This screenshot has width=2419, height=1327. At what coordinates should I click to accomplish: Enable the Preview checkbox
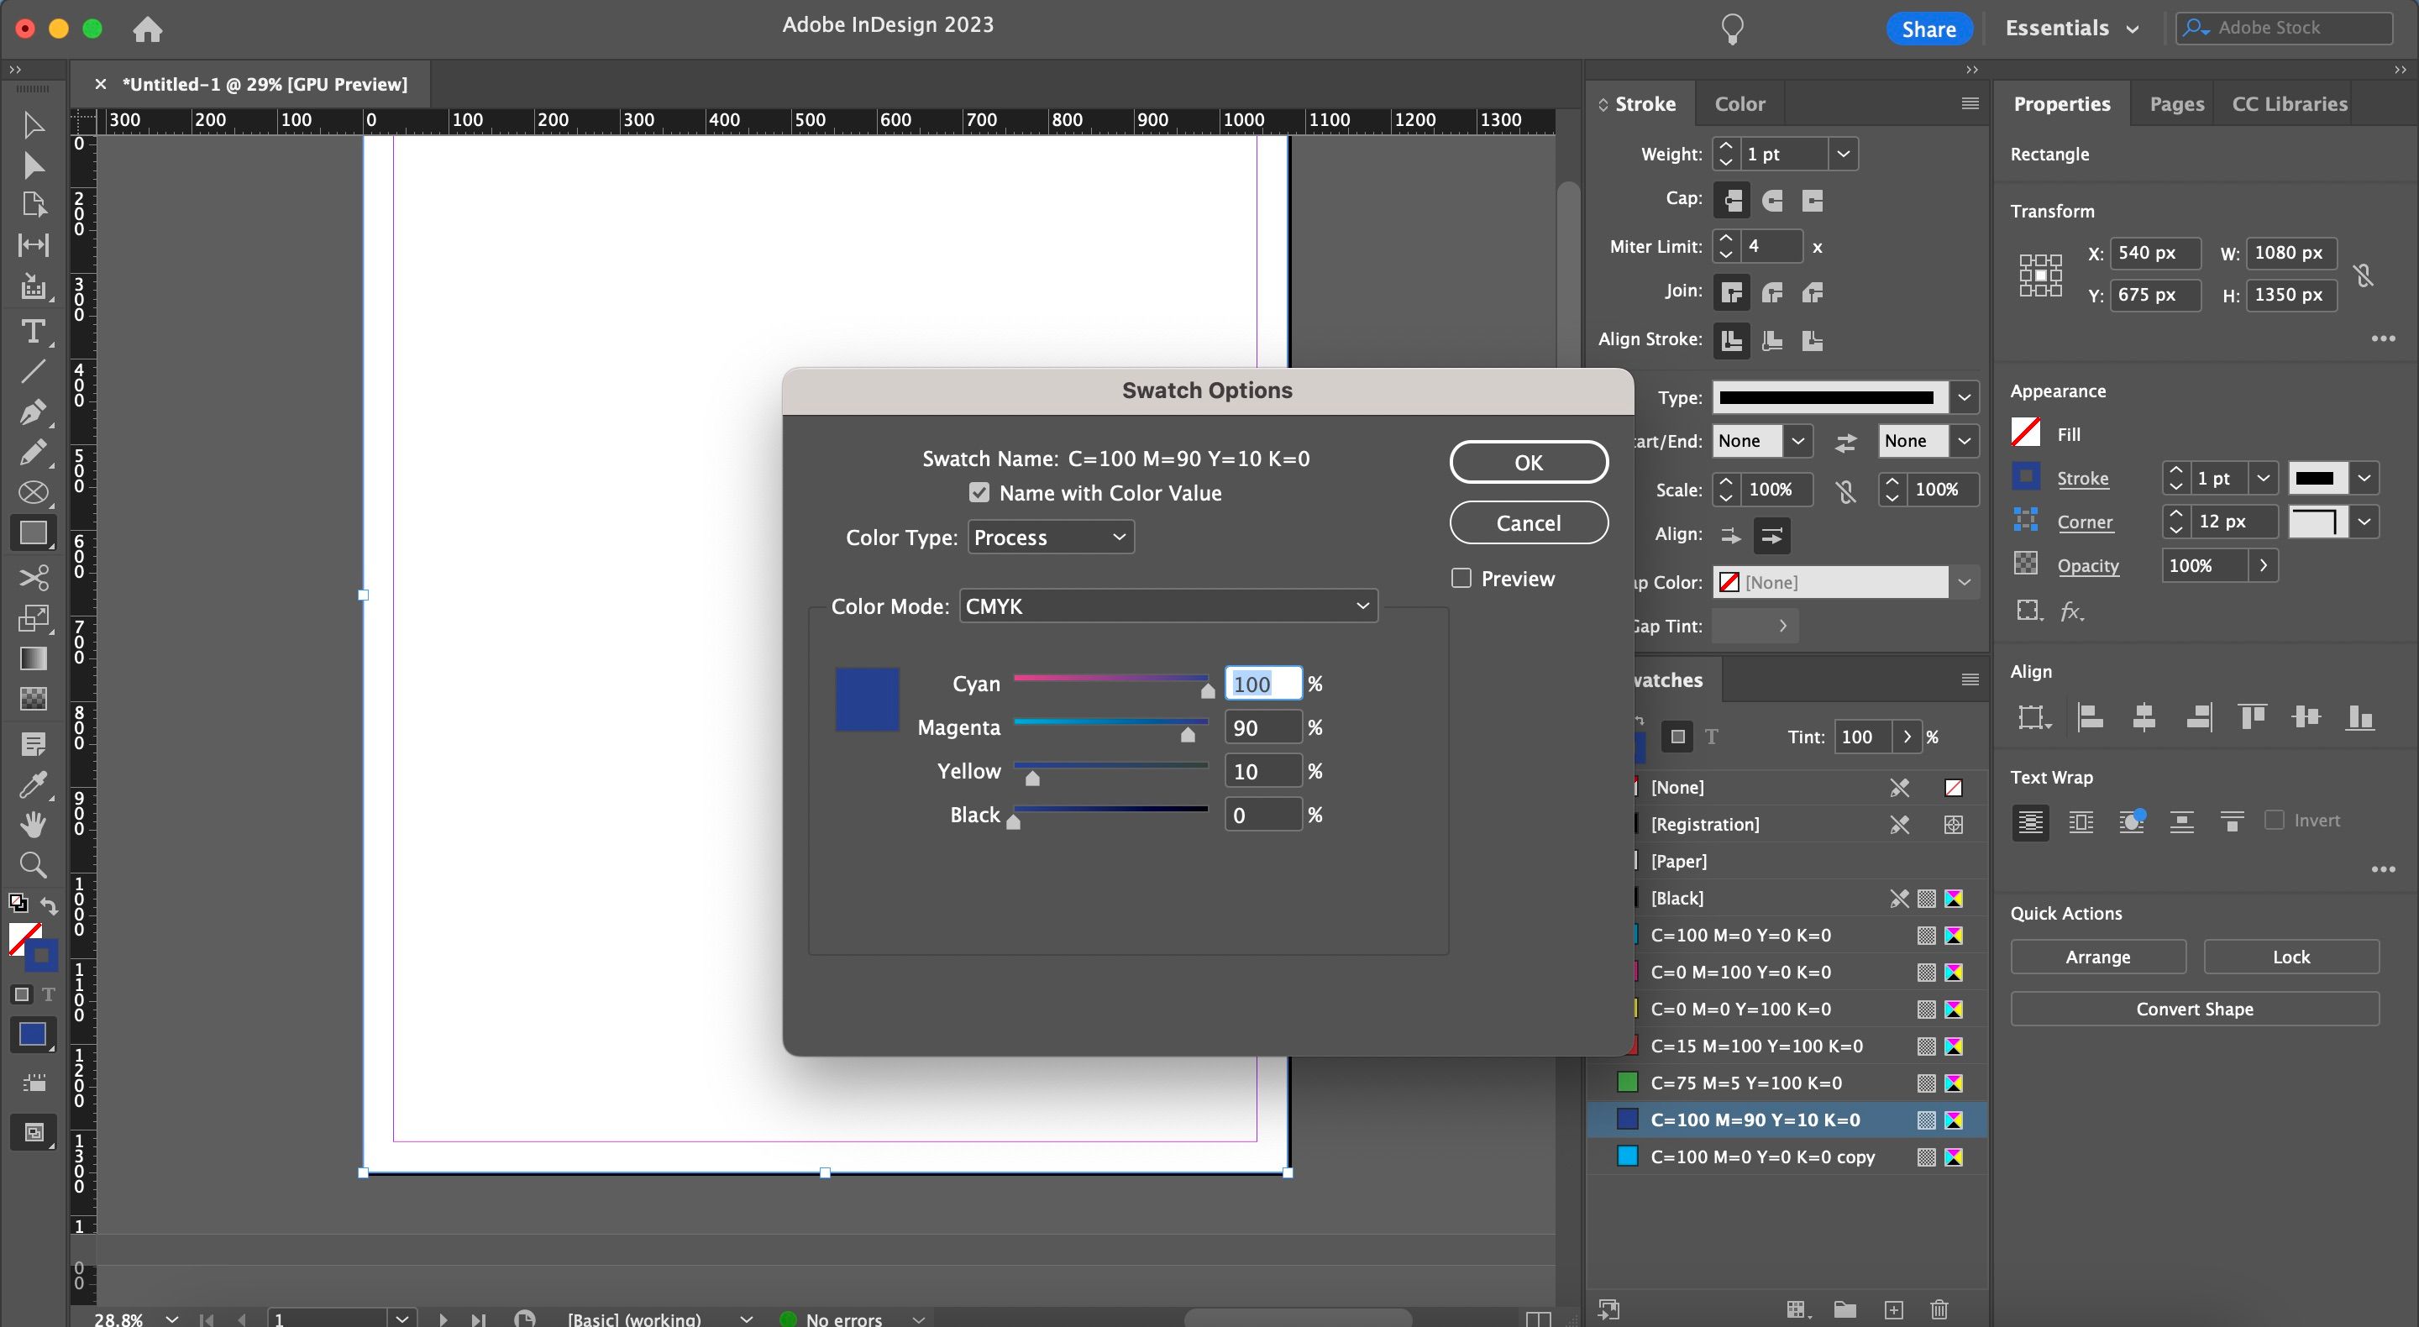pos(1461,578)
